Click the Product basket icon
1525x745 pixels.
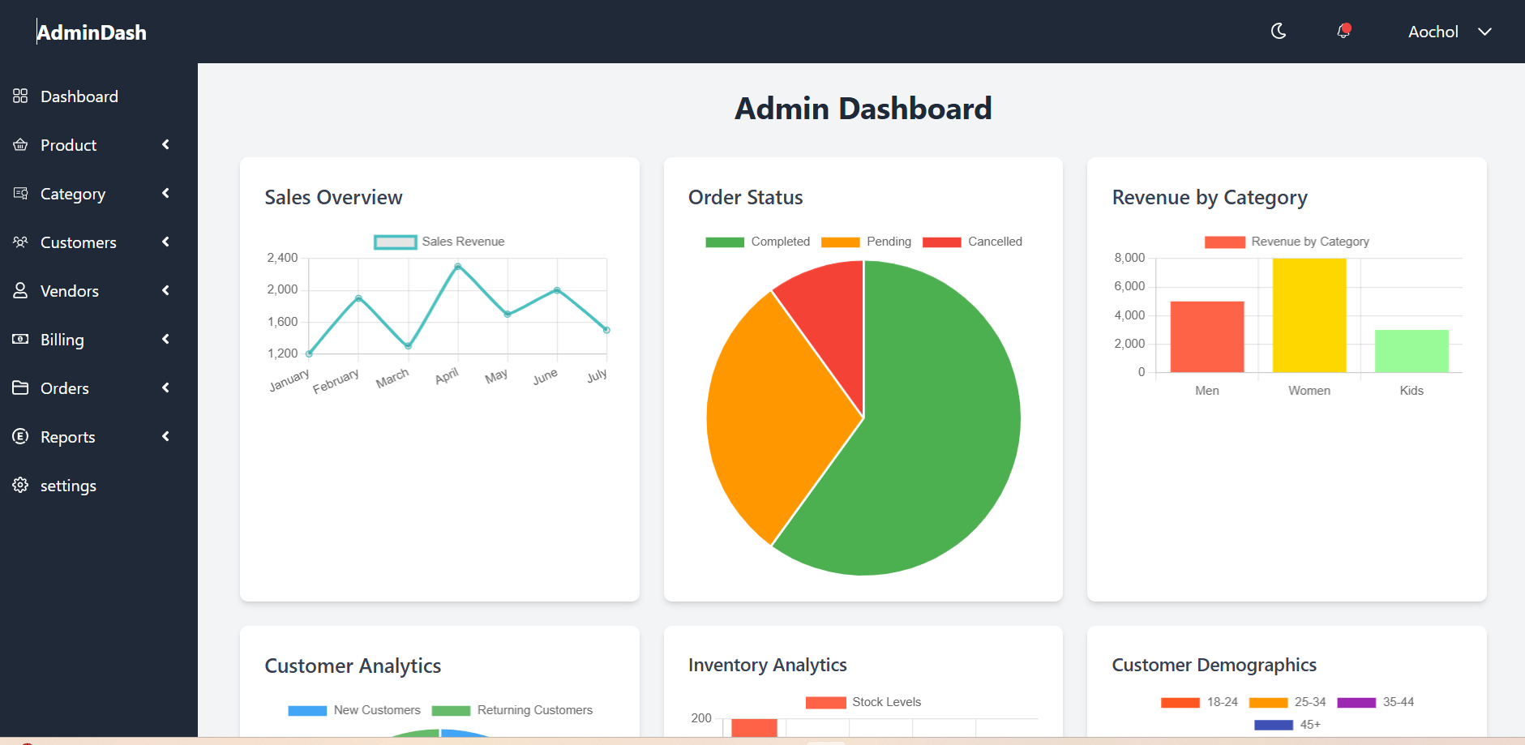(20, 145)
